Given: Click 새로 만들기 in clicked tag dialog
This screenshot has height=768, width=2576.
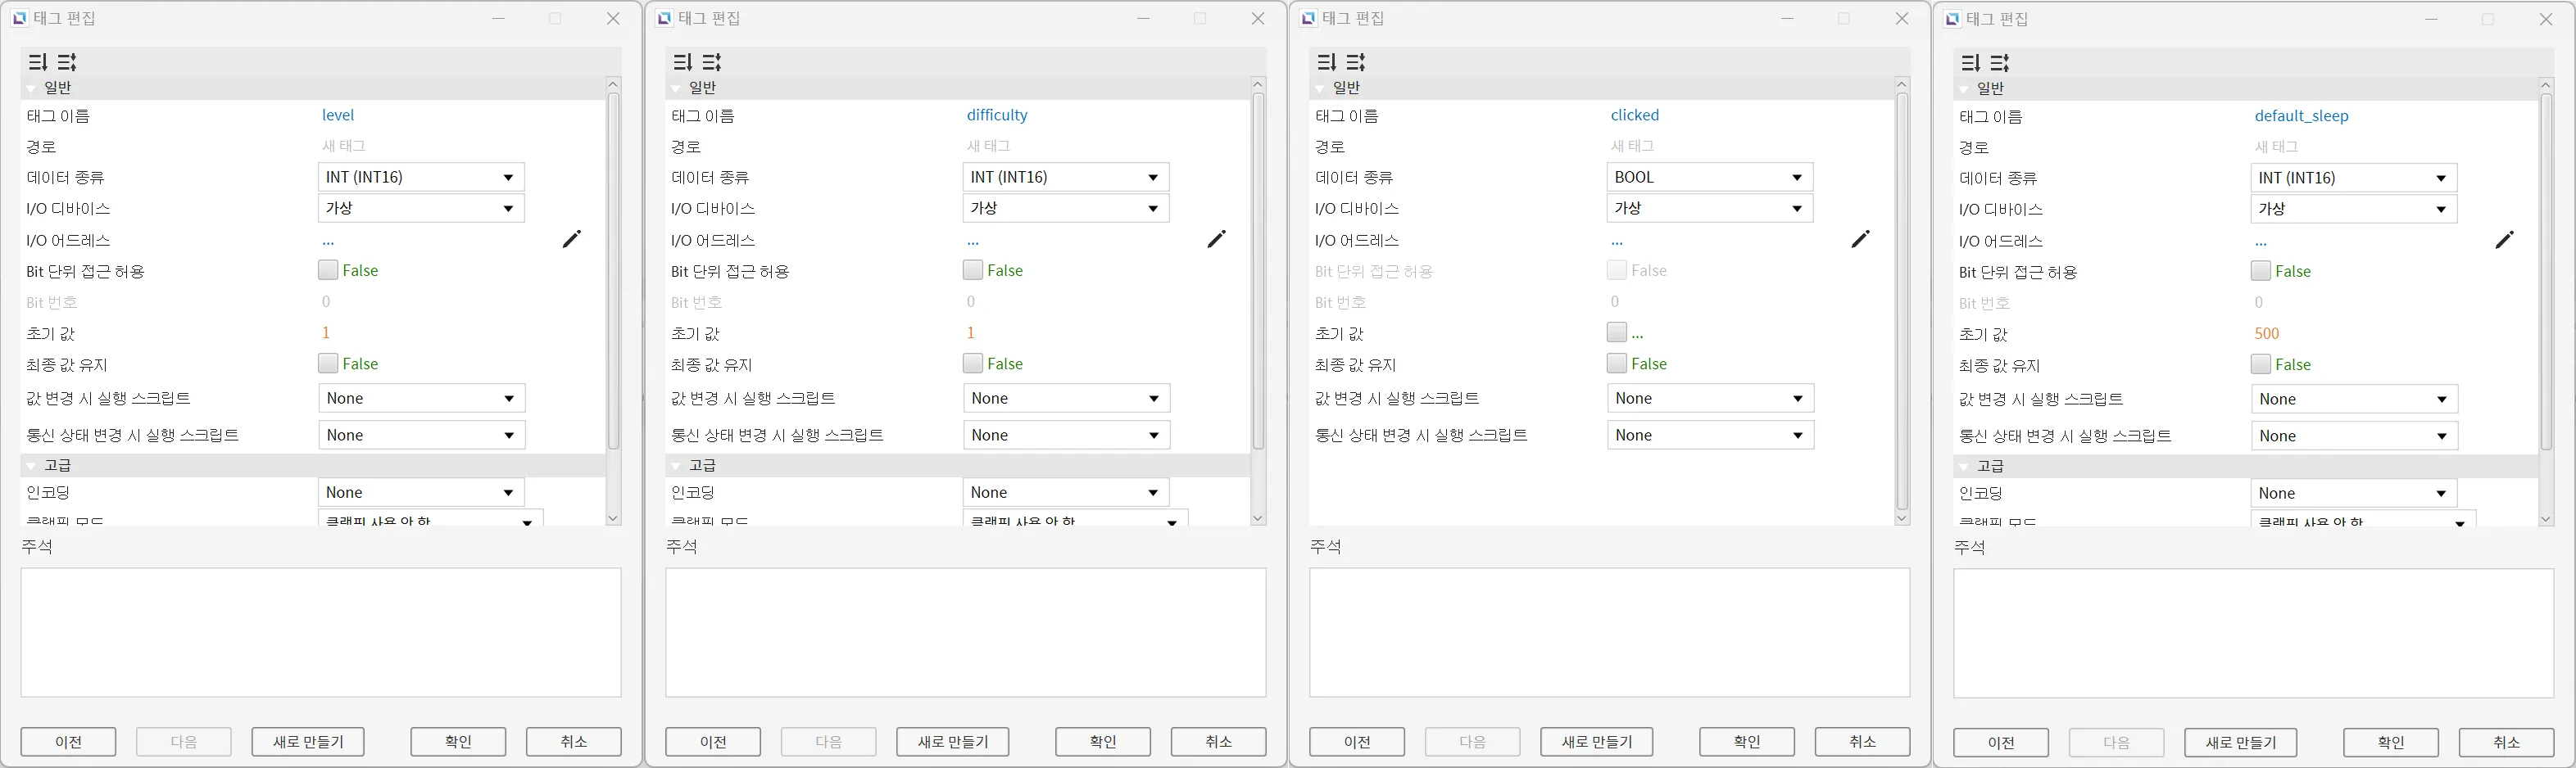Looking at the screenshot, I should (x=1596, y=742).
